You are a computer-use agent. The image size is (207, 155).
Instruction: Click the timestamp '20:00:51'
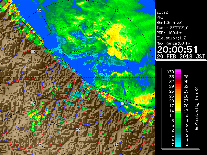point(177,49)
